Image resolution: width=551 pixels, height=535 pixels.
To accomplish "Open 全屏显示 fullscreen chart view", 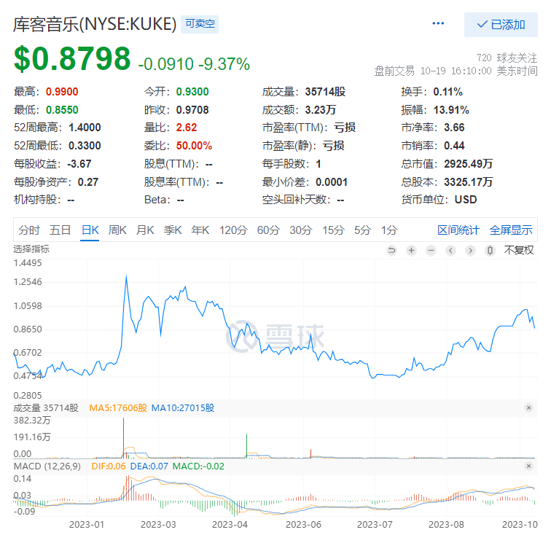I will click(x=511, y=230).
